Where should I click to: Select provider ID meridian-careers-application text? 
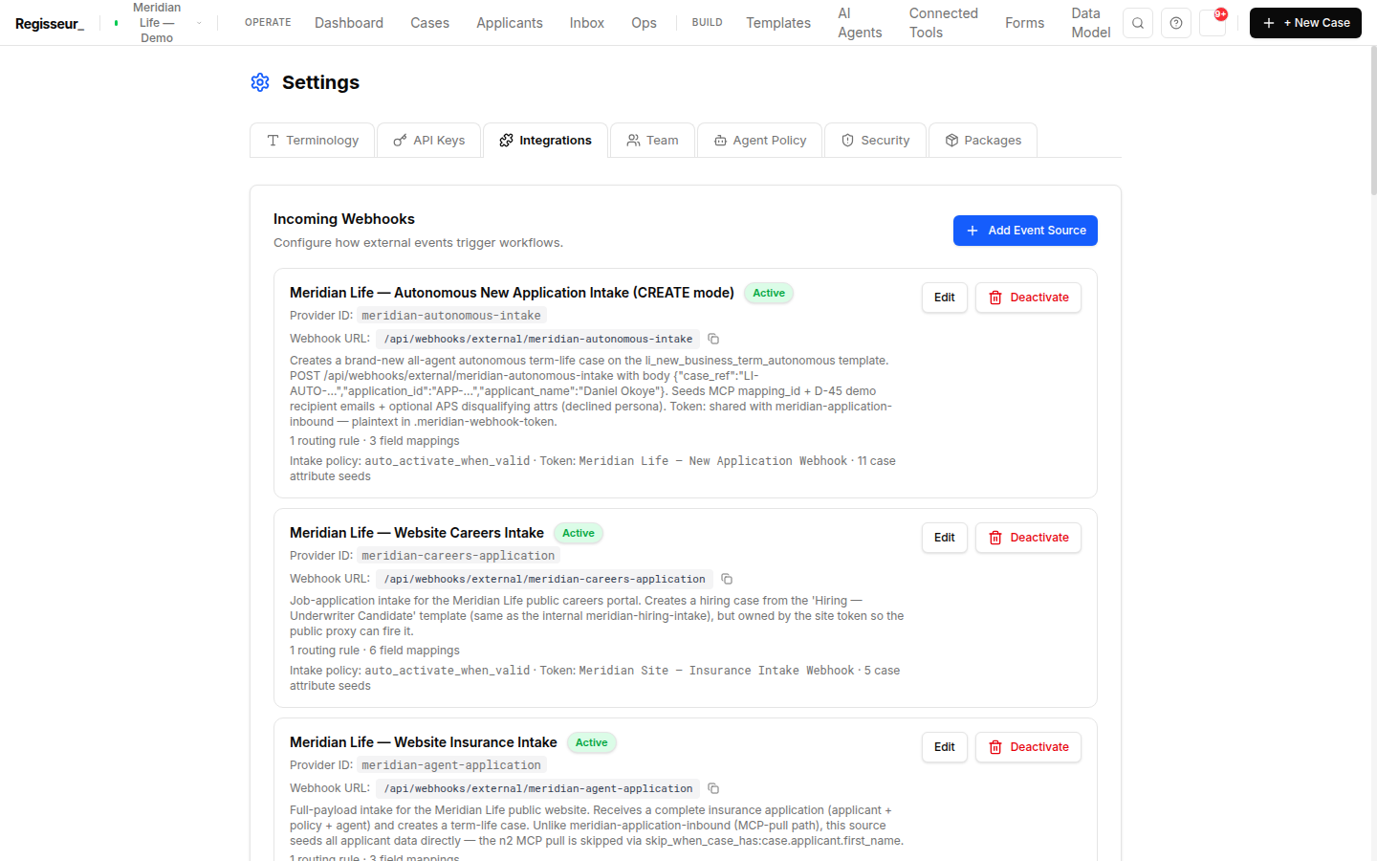[458, 556]
